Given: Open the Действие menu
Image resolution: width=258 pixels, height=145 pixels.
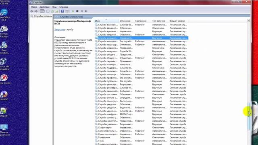Looking at the screenshot, I should 44,7.
